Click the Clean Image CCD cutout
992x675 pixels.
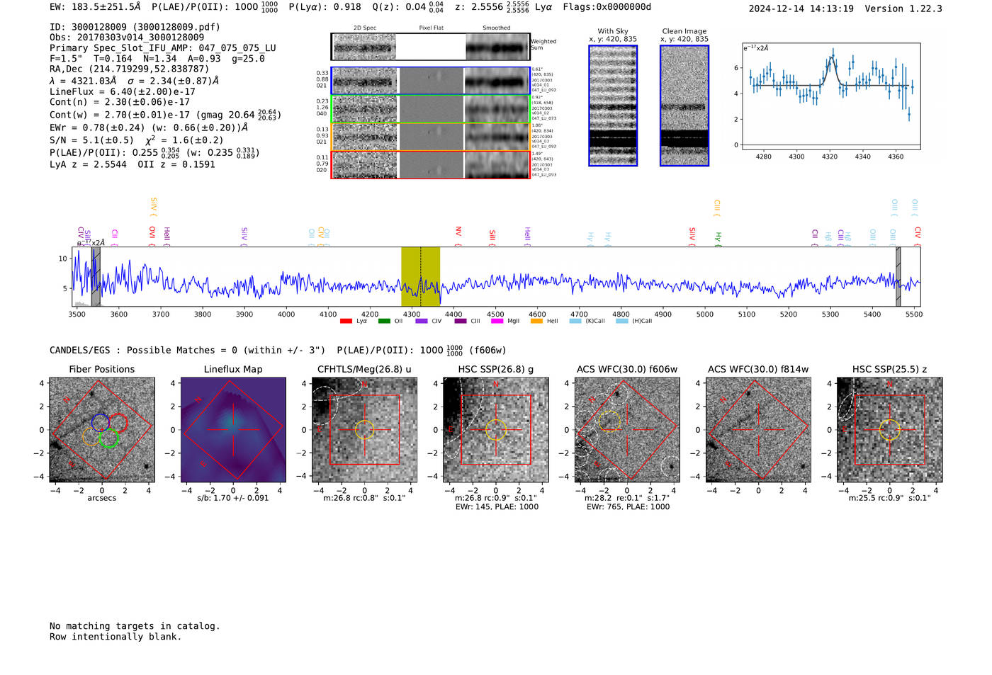point(684,106)
